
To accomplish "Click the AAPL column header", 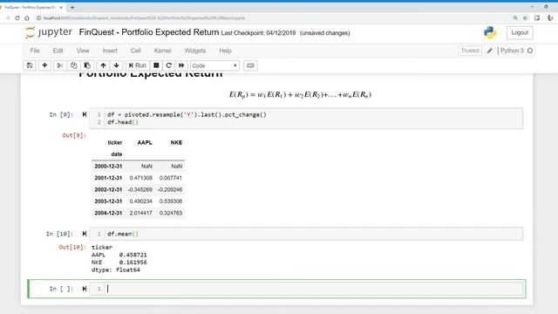I will (145, 142).
